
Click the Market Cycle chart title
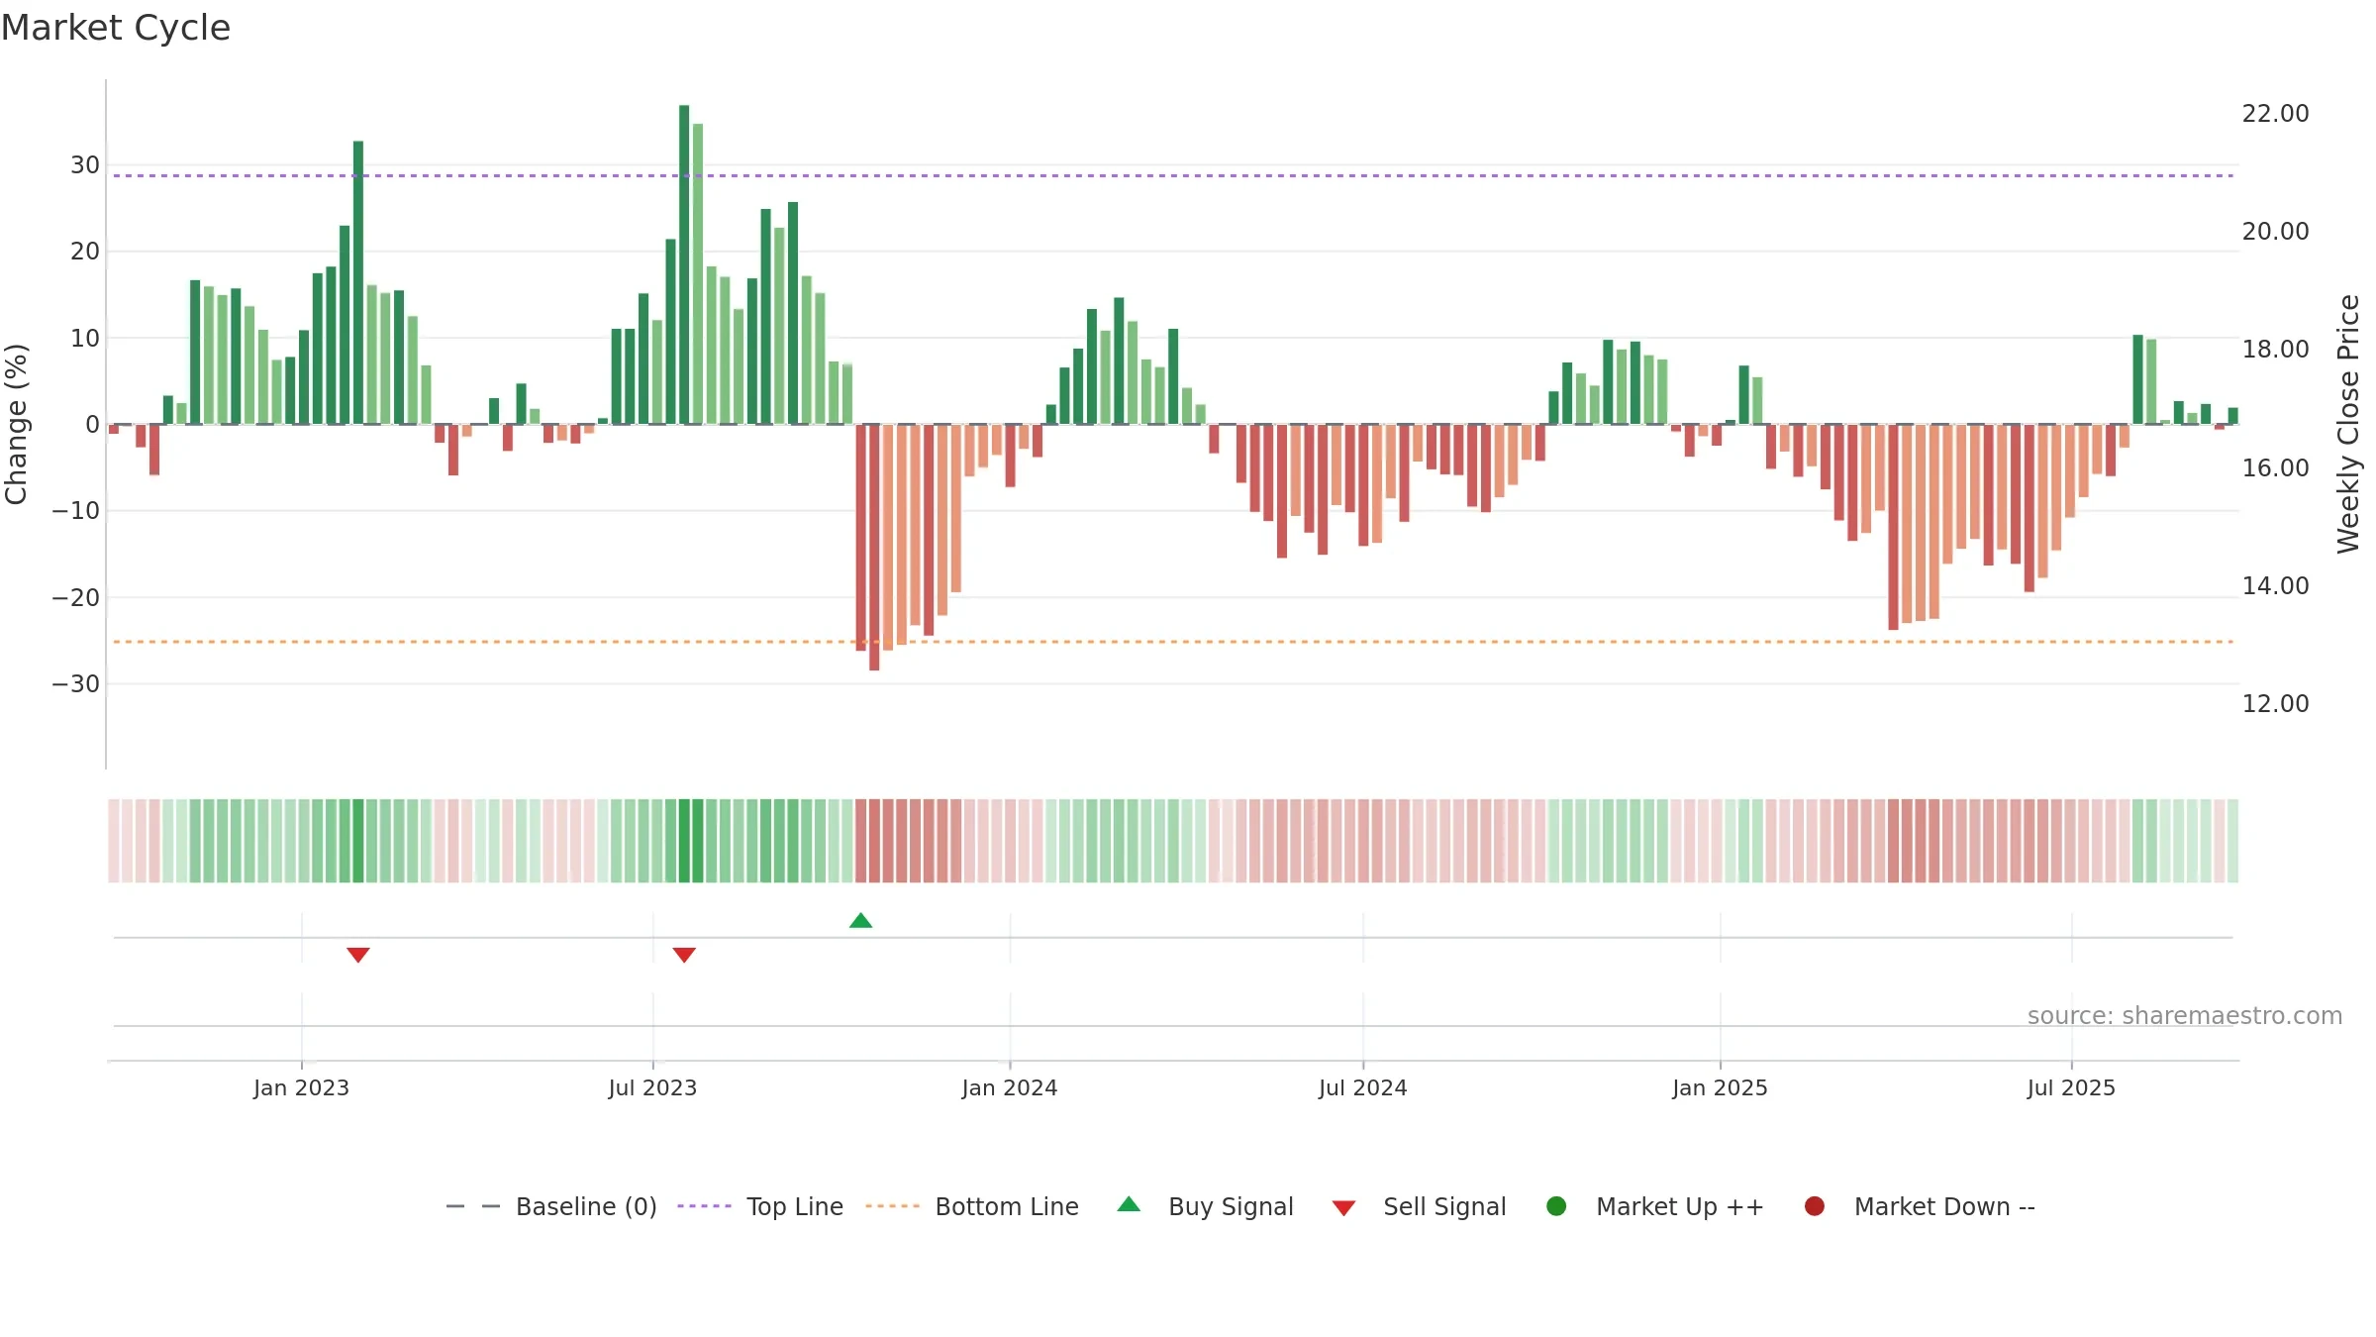click(116, 28)
